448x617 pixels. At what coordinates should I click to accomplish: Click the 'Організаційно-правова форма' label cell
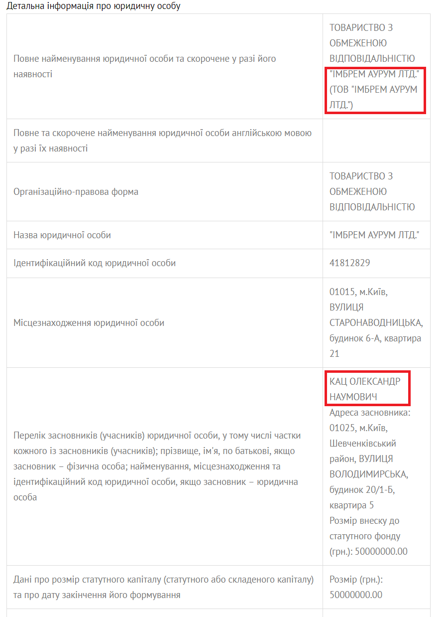click(x=165, y=192)
